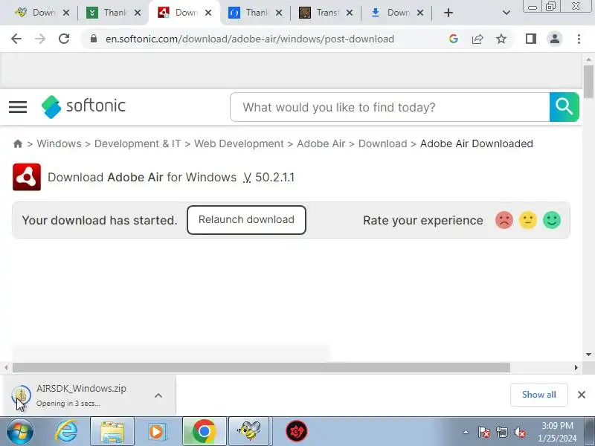595x446 pixels.
Task: Click the search magnifier button
Action: pos(565,107)
